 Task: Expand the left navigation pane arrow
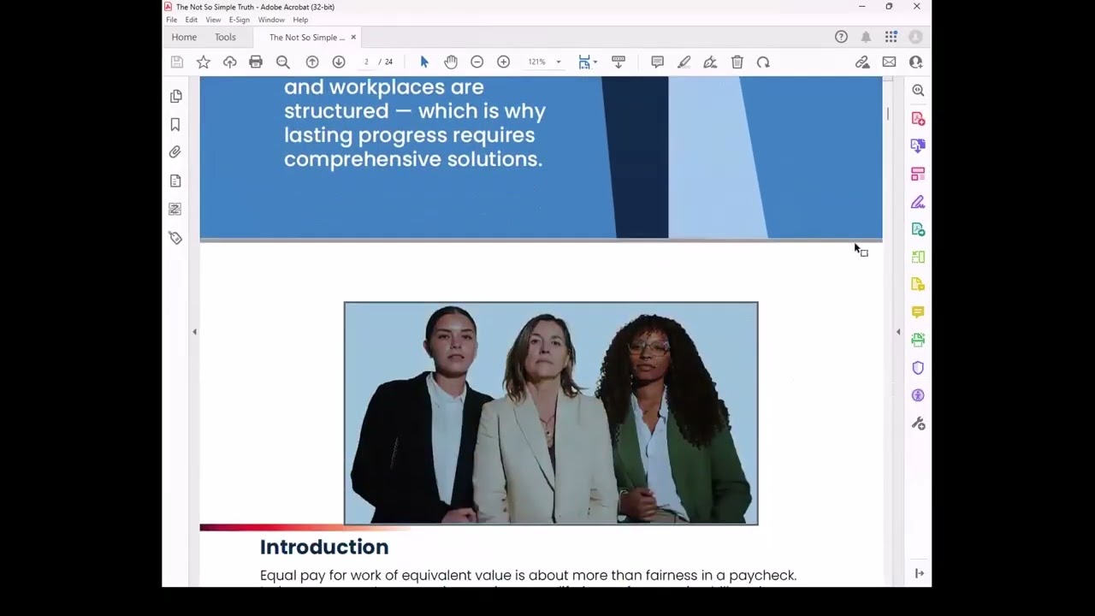click(x=194, y=332)
